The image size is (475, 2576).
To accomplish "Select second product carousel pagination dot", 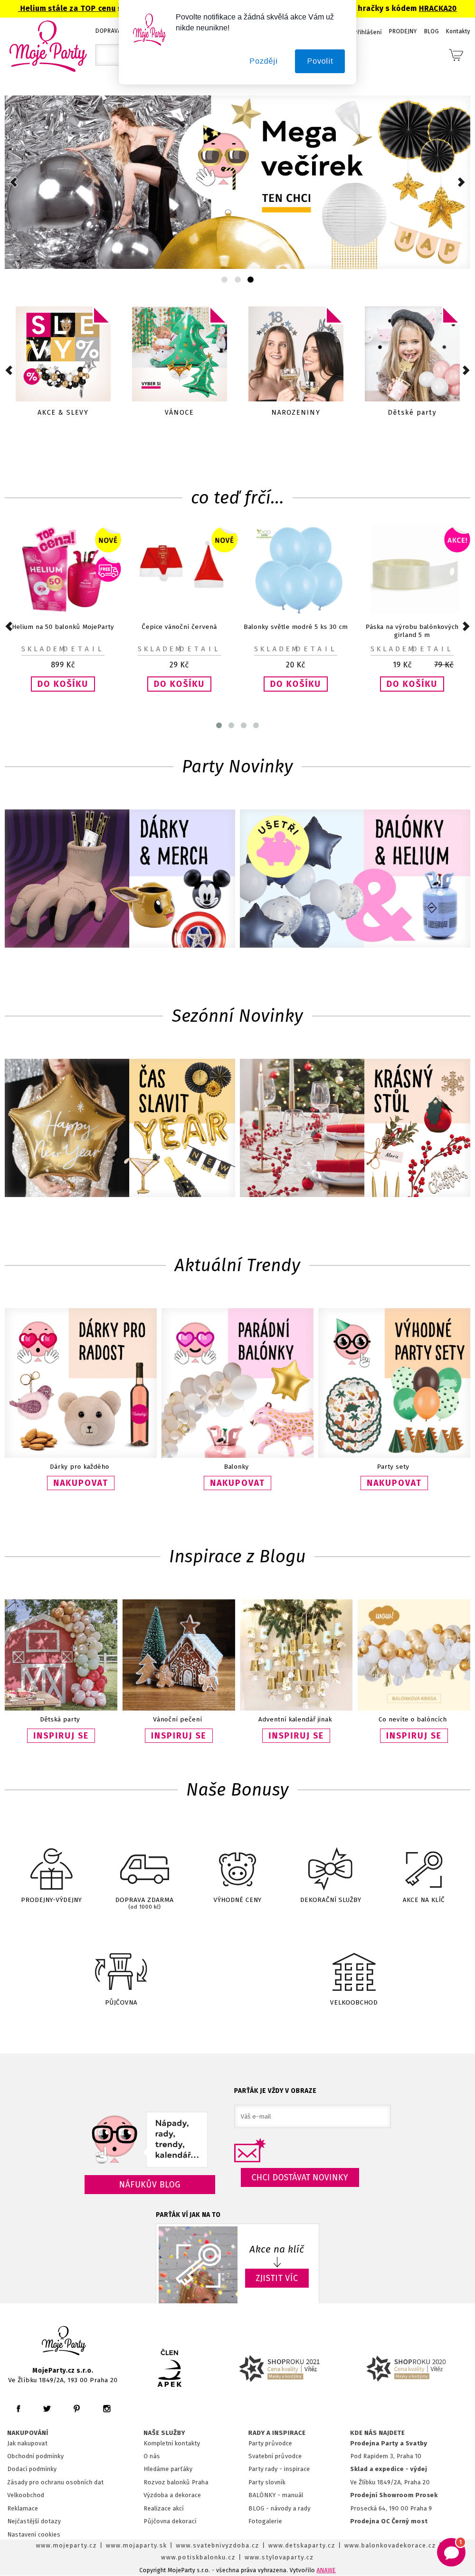I will (x=231, y=725).
